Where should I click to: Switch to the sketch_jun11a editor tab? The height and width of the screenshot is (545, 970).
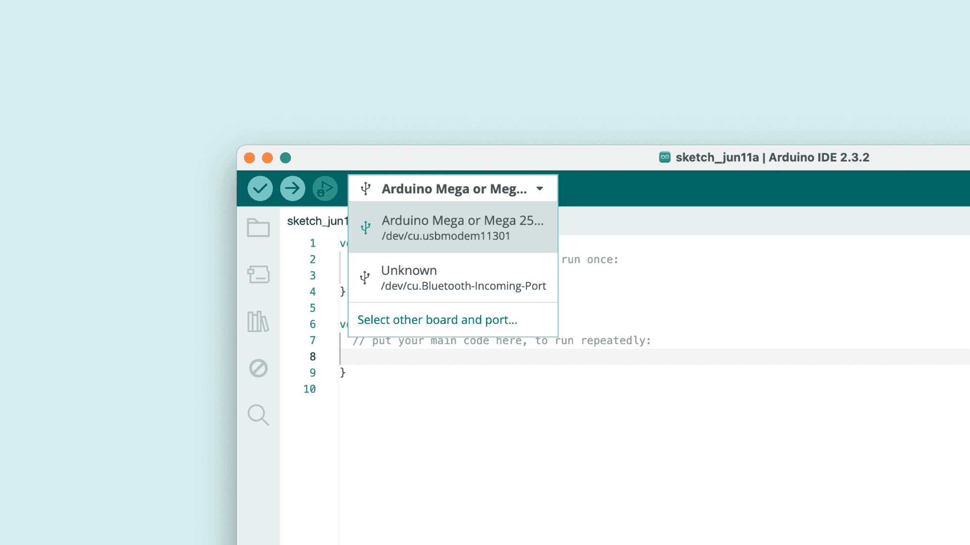coord(317,221)
